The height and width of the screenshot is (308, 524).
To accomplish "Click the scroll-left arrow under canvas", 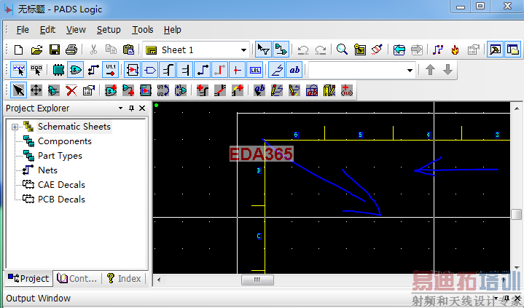I will point(159,280).
